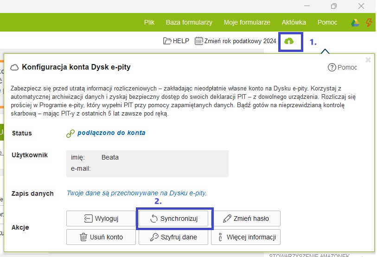Open the Moje formularze menu
Screen dimensions: 377x257
click(x=247, y=22)
